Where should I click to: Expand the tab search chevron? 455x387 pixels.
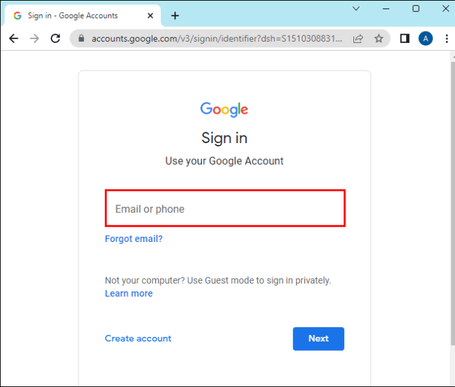coord(356,9)
